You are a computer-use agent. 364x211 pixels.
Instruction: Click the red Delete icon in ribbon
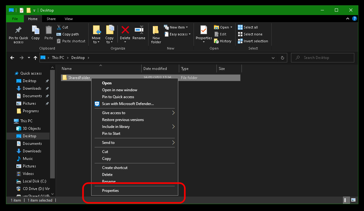point(125,31)
